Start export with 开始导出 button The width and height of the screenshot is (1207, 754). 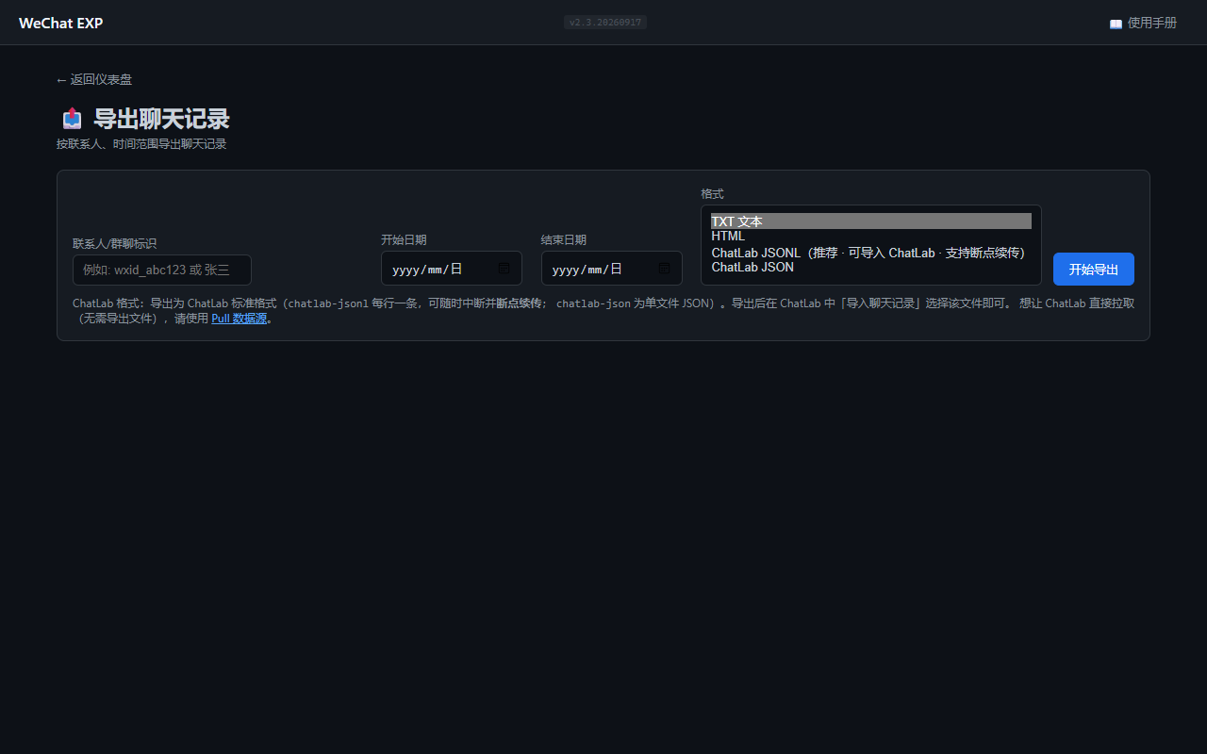(x=1094, y=269)
